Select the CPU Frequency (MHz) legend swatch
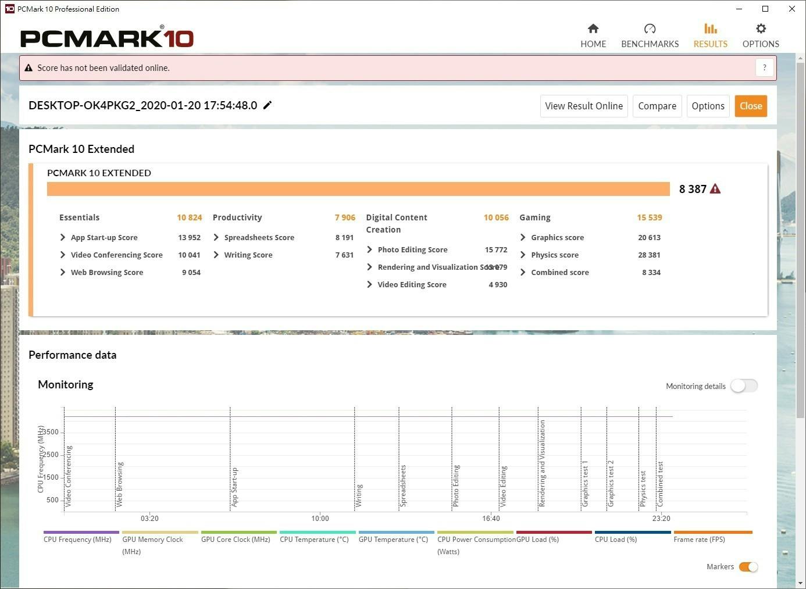This screenshot has width=806, height=589. click(81, 532)
